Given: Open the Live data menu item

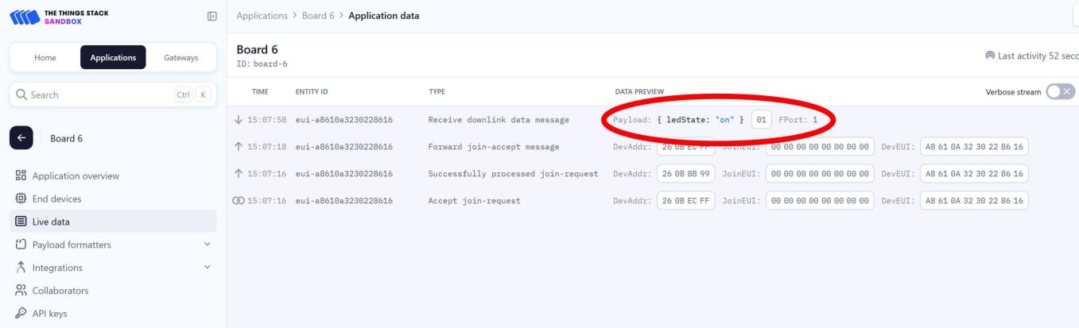Looking at the screenshot, I should (x=51, y=222).
